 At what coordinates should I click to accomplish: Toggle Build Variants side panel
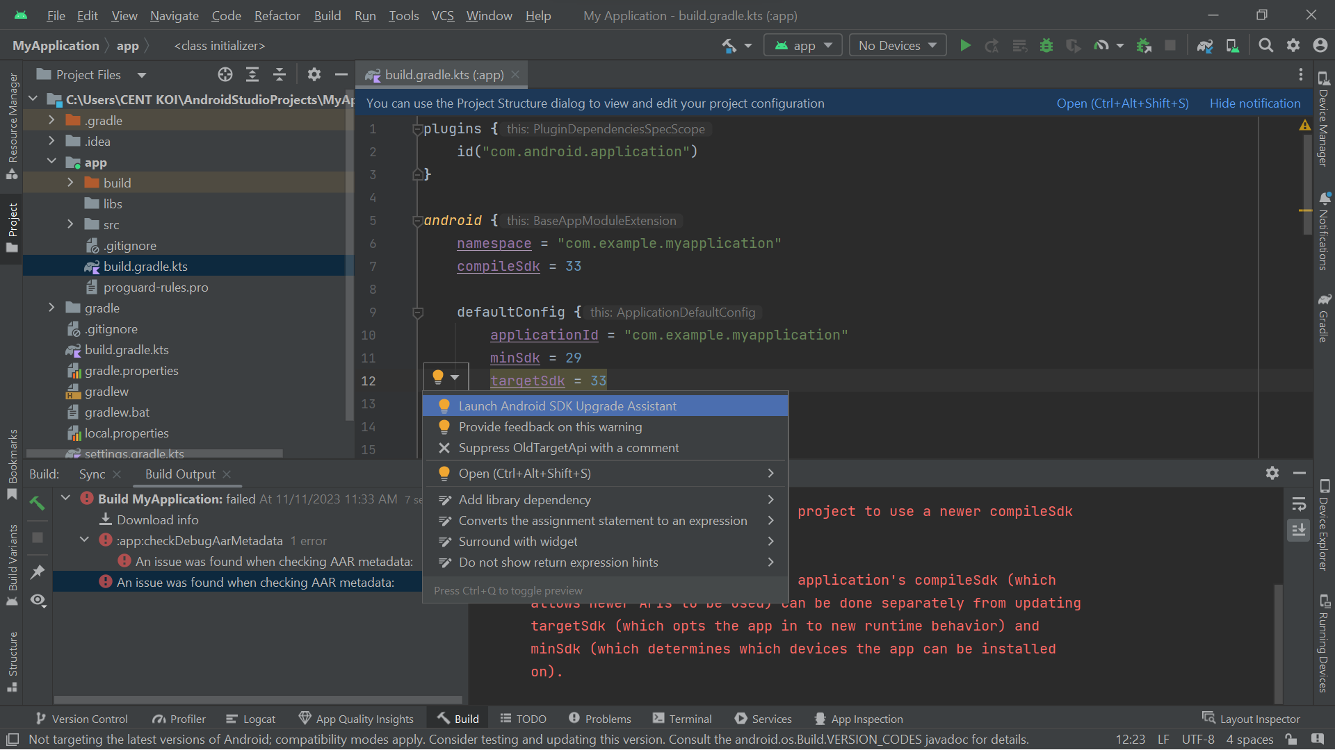point(13,564)
